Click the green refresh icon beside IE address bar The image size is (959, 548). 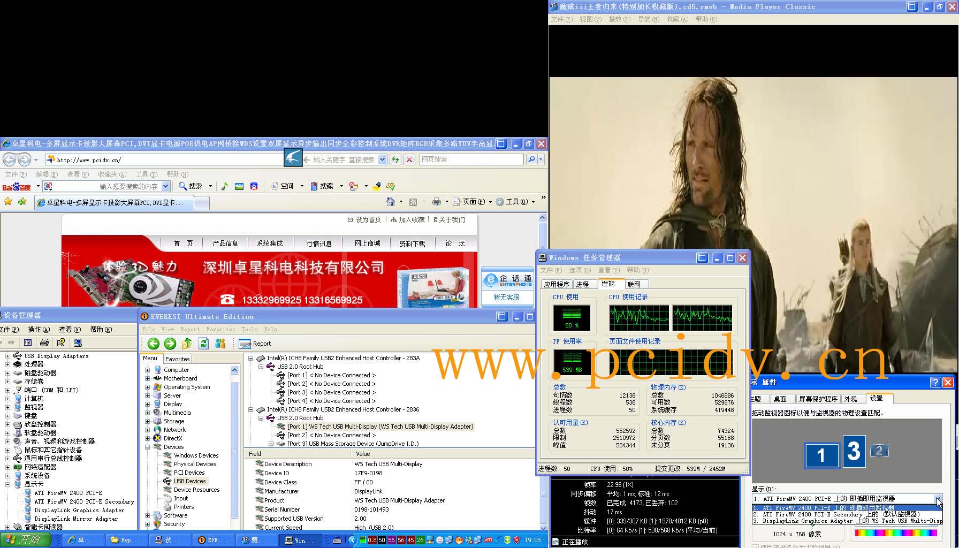pyautogui.click(x=395, y=159)
